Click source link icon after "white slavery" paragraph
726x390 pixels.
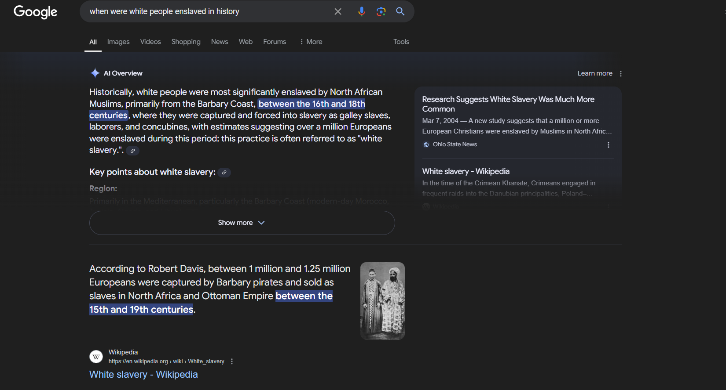click(132, 151)
